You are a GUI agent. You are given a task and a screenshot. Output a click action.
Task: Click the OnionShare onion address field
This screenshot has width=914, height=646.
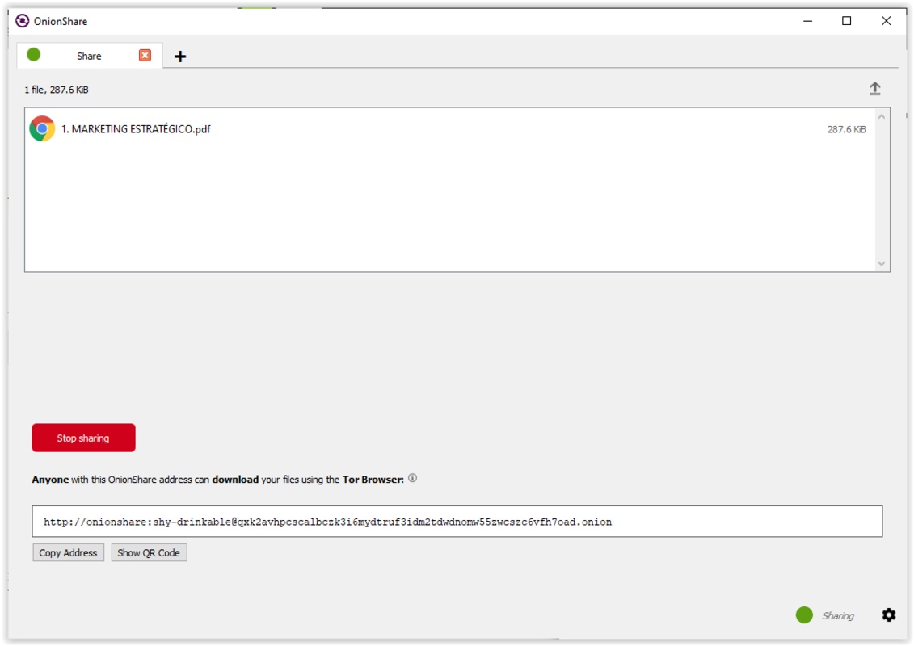(457, 522)
